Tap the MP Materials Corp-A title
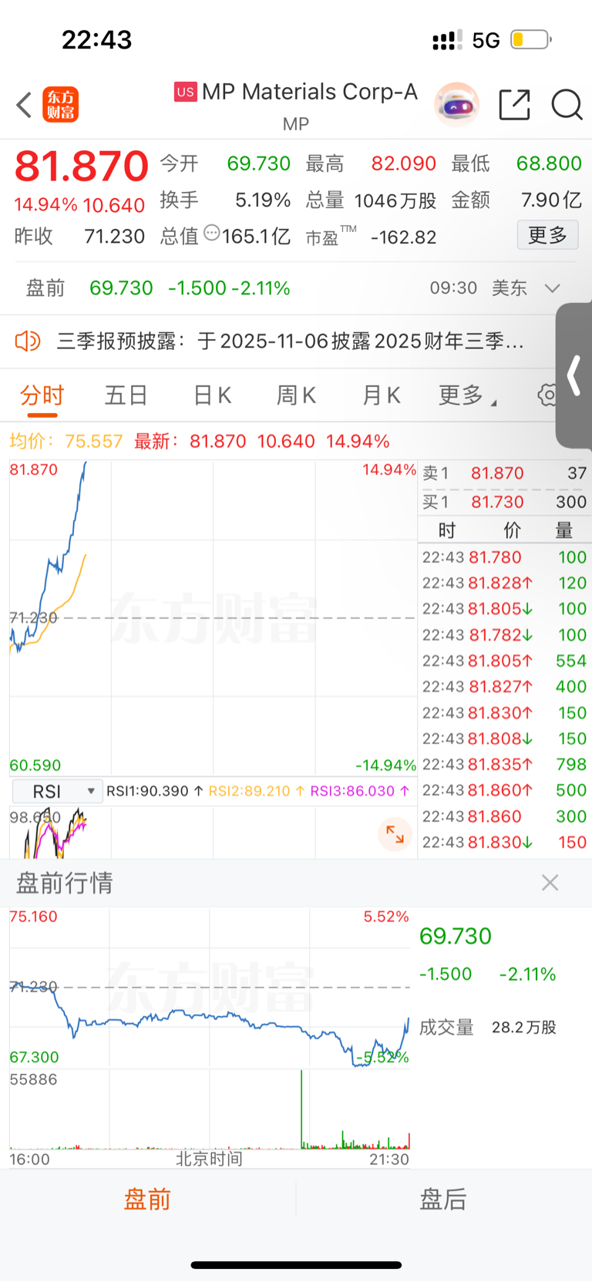Viewport: 592px width, 1282px height. coord(310,92)
